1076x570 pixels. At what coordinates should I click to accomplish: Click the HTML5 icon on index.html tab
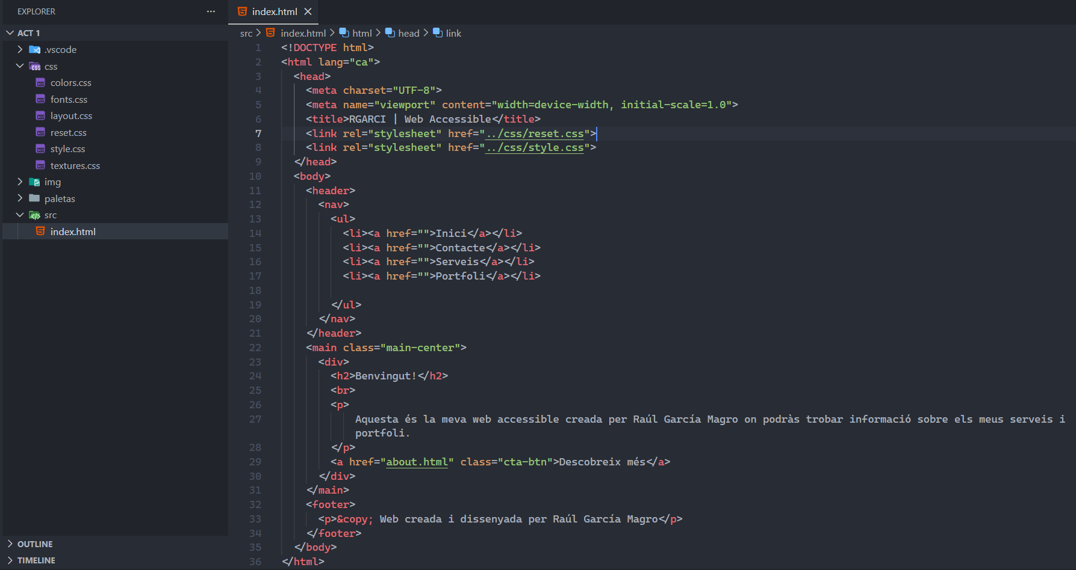[x=242, y=11]
